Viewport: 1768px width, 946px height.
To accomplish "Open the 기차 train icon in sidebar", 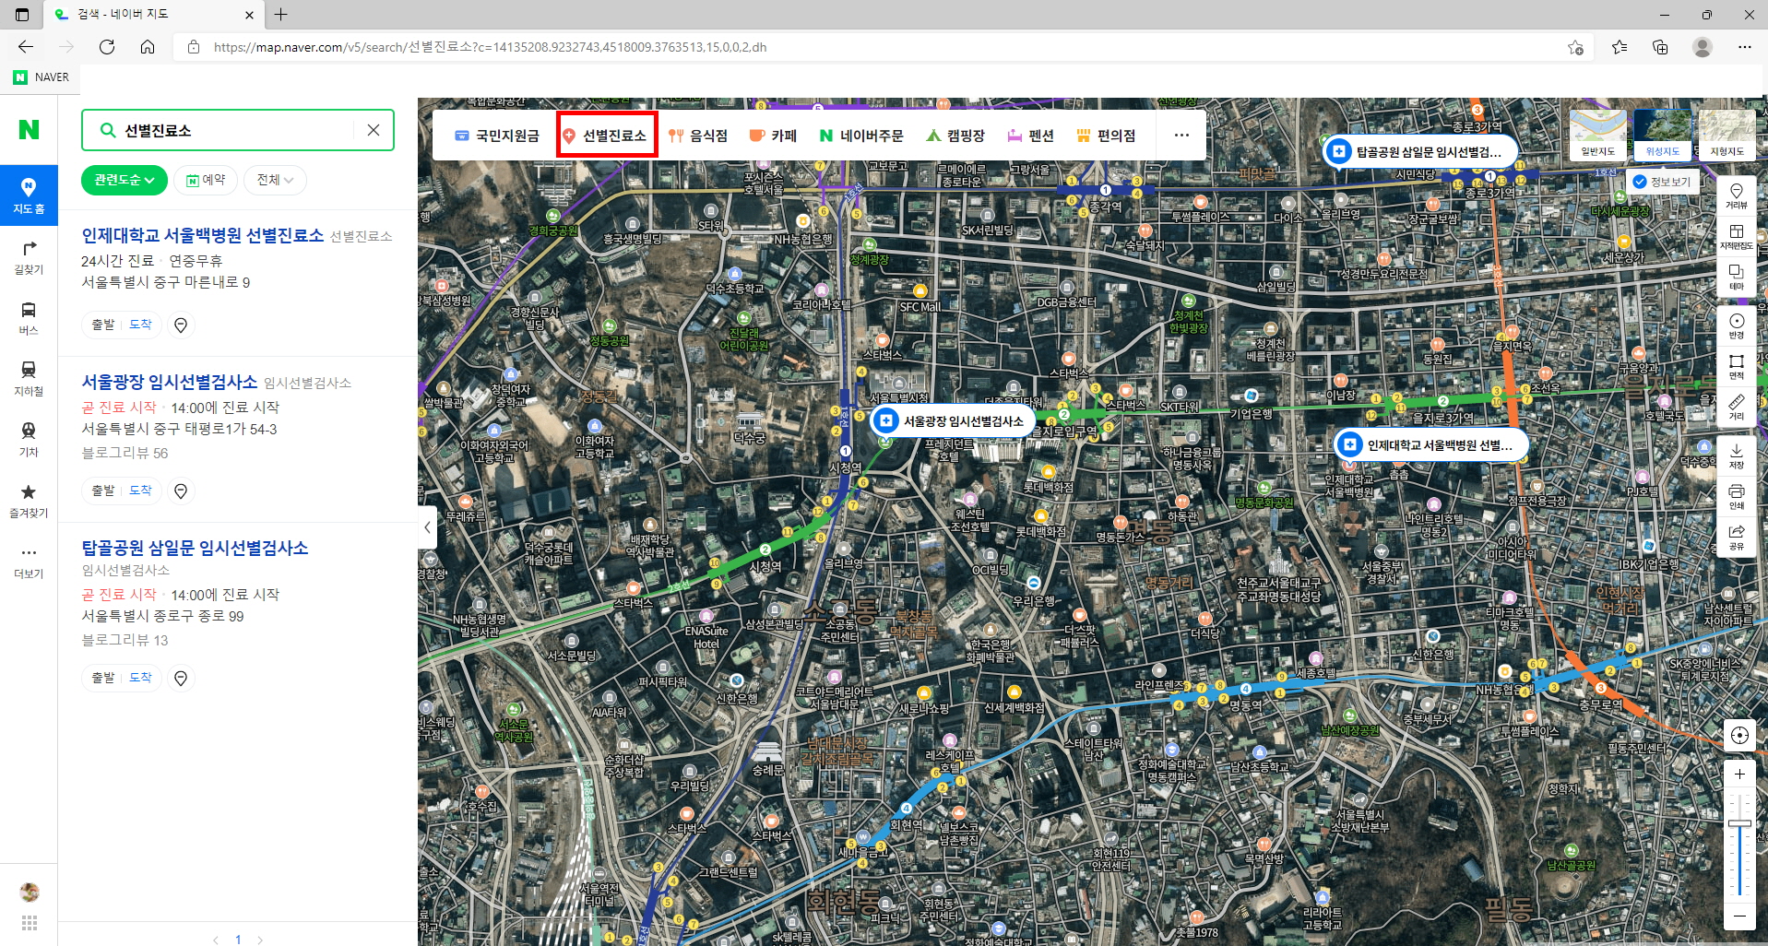I will [29, 440].
